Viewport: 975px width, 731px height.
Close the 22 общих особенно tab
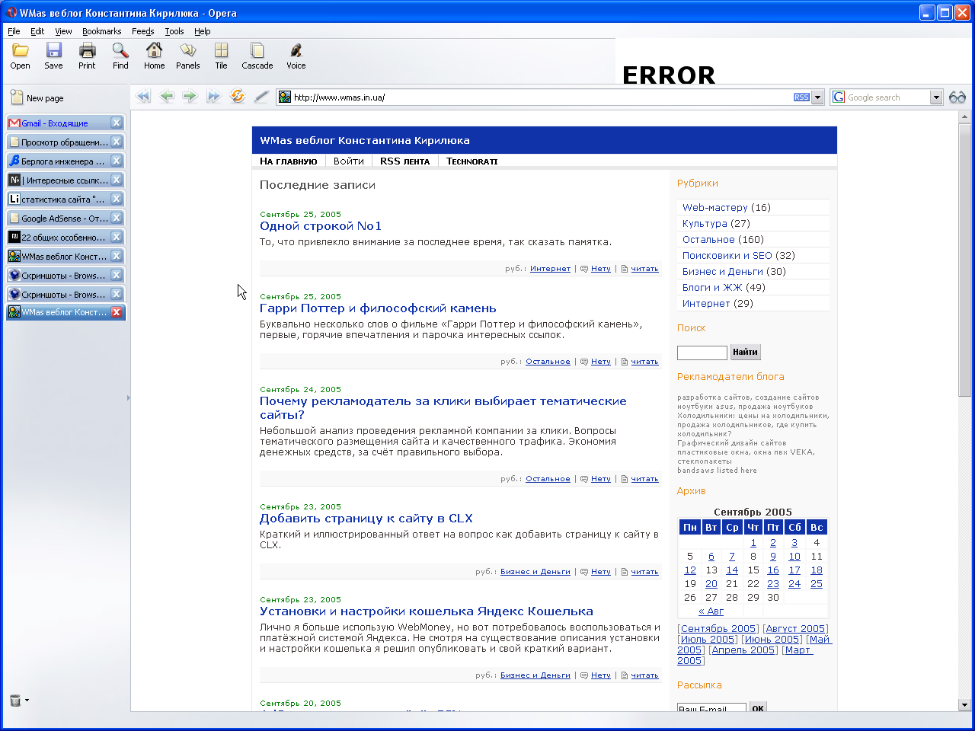click(x=117, y=237)
